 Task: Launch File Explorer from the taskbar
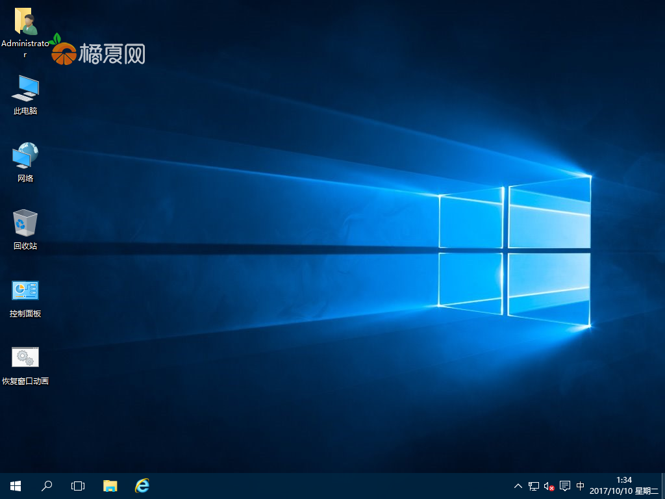[x=110, y=486]
